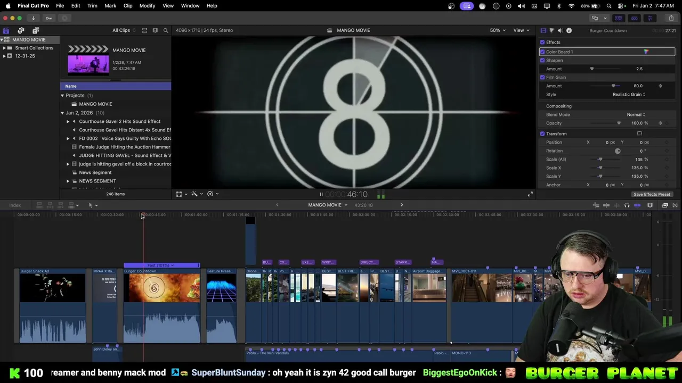Open the Titles and Generators sidebar
This screenshot has width=682, height=383.
(x=36, y=30)
